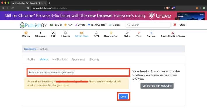Click the Ethereum Address input field
Viewport: 207px width, 112px height.
[90, 73]
